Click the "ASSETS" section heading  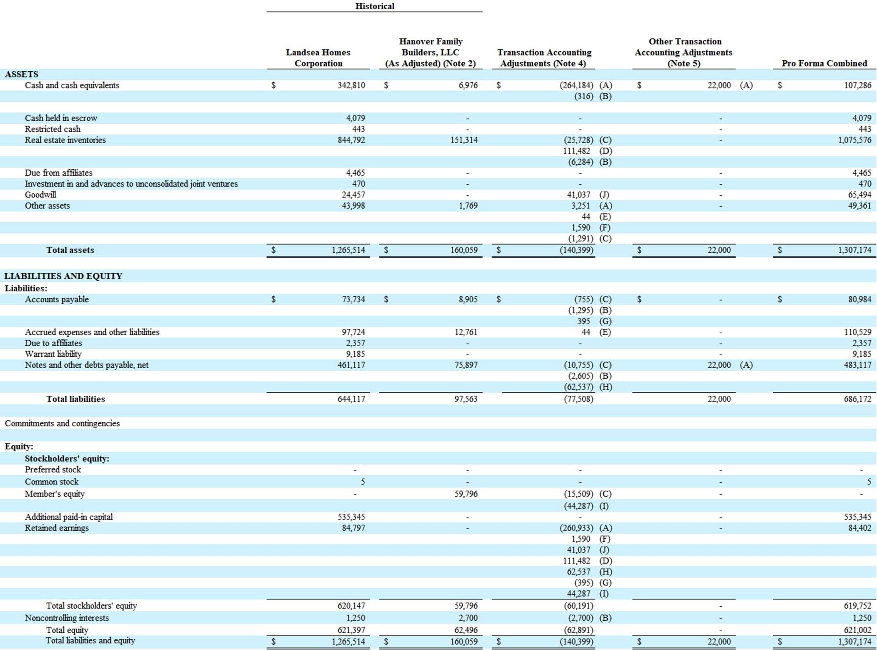point(22,74)
